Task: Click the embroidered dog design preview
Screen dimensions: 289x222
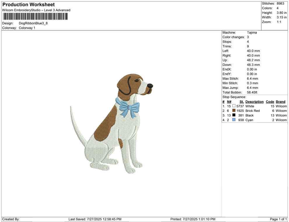Action: [x=112, y=124]
